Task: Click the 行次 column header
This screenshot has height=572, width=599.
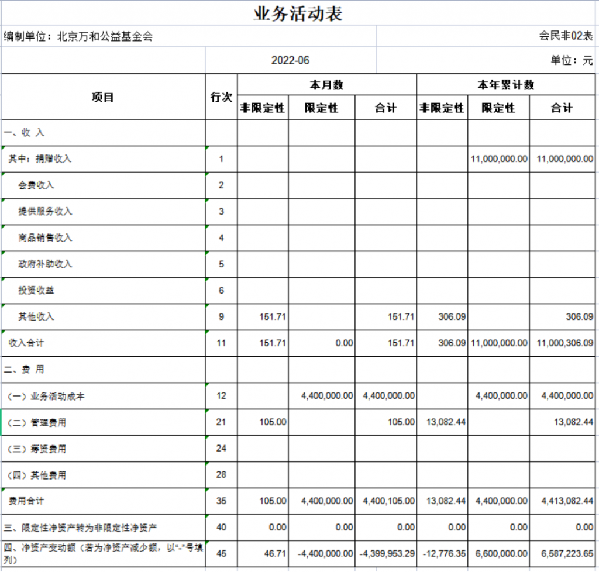Action: click(x=221, y=97)
